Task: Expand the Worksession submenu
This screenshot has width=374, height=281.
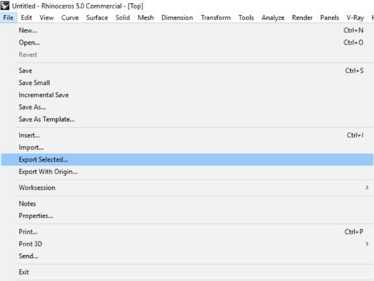Action: tap(187, 188)
